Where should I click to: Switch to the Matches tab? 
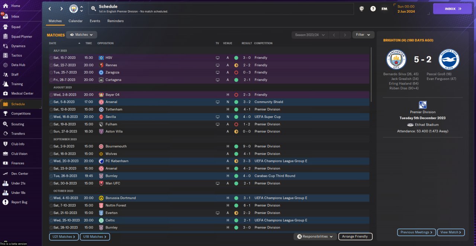tap(55, 21)
